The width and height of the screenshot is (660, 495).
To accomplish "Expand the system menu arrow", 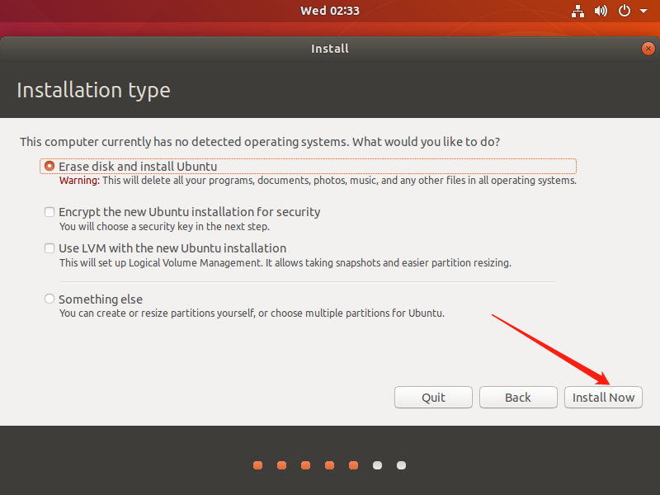I will pos(643,12).
